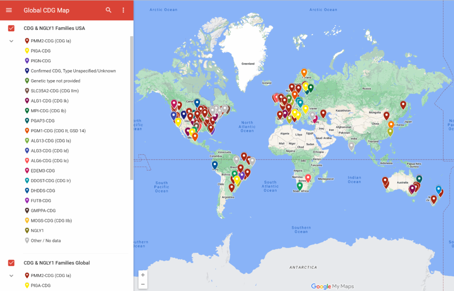Viewport: 454px width, 291px height.
Task: Zoom in with the plus button
Action: tap(143, 275)
